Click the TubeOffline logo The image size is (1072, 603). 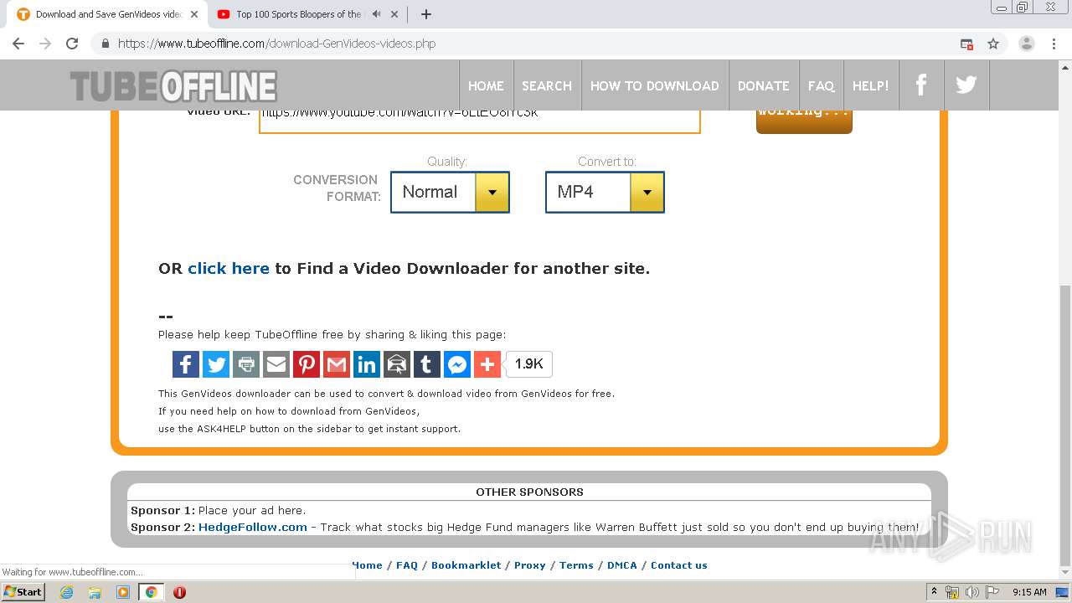173,86
